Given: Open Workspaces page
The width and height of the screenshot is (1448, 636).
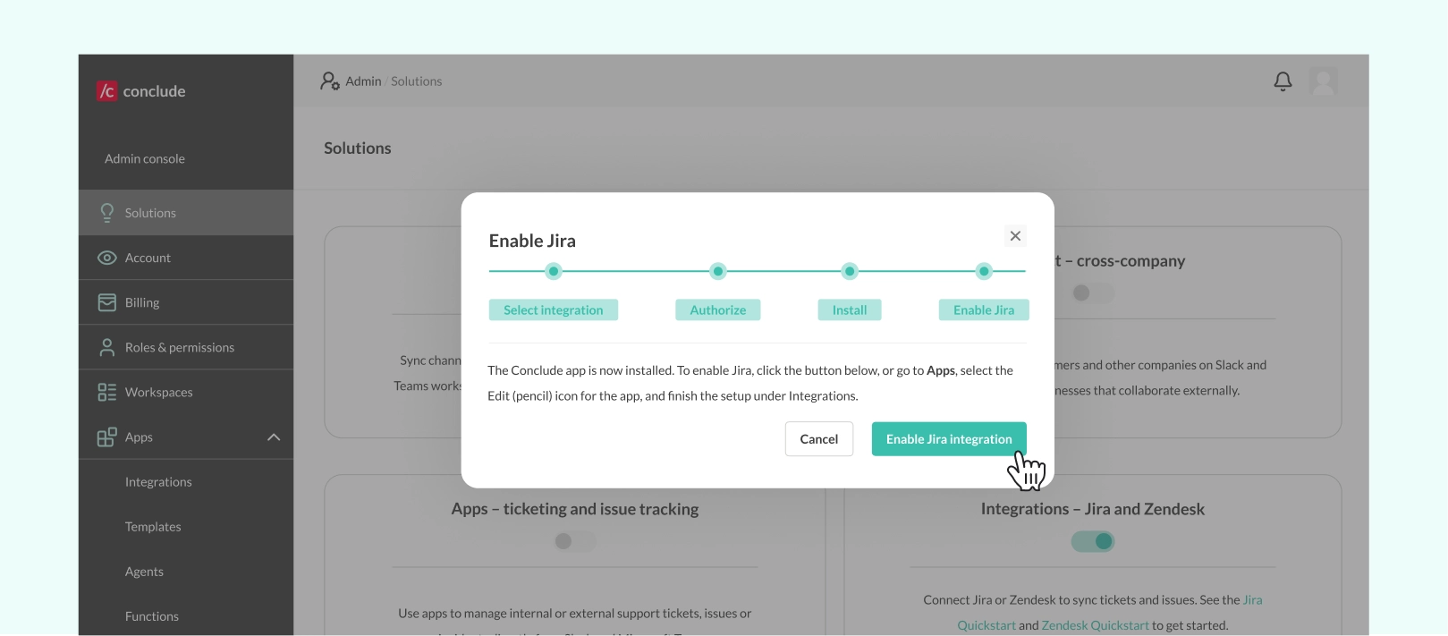Looking at the screenshot, I should pos(186,392).
